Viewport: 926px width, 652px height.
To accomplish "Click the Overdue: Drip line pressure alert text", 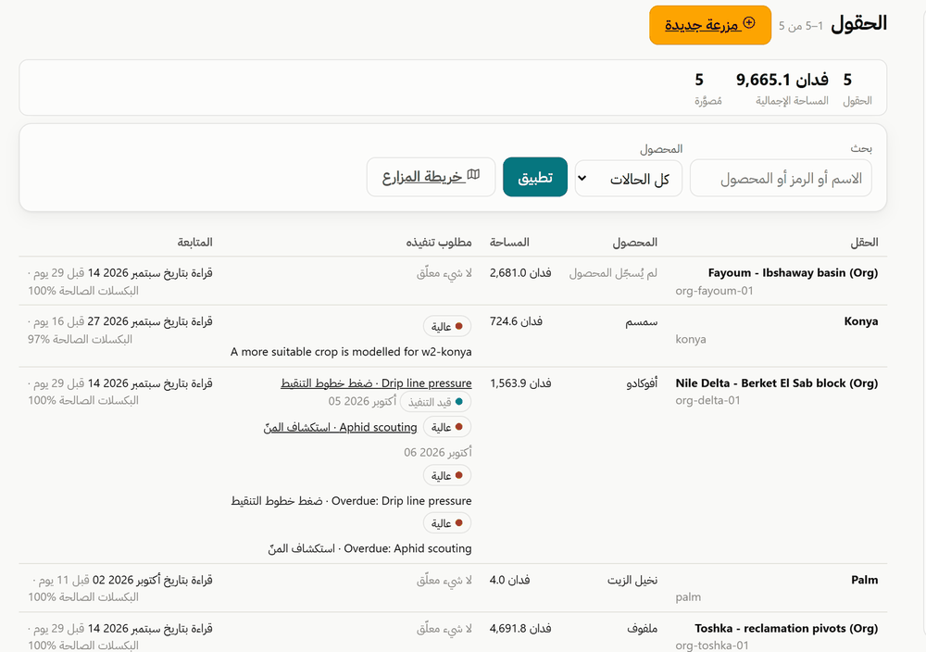I will (x=351, y=501).
